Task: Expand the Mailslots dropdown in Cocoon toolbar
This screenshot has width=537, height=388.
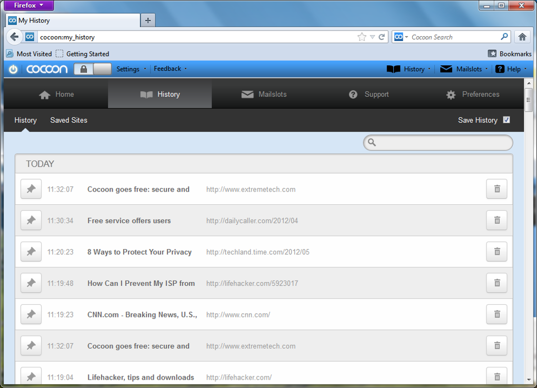Action: pos(464,69)
